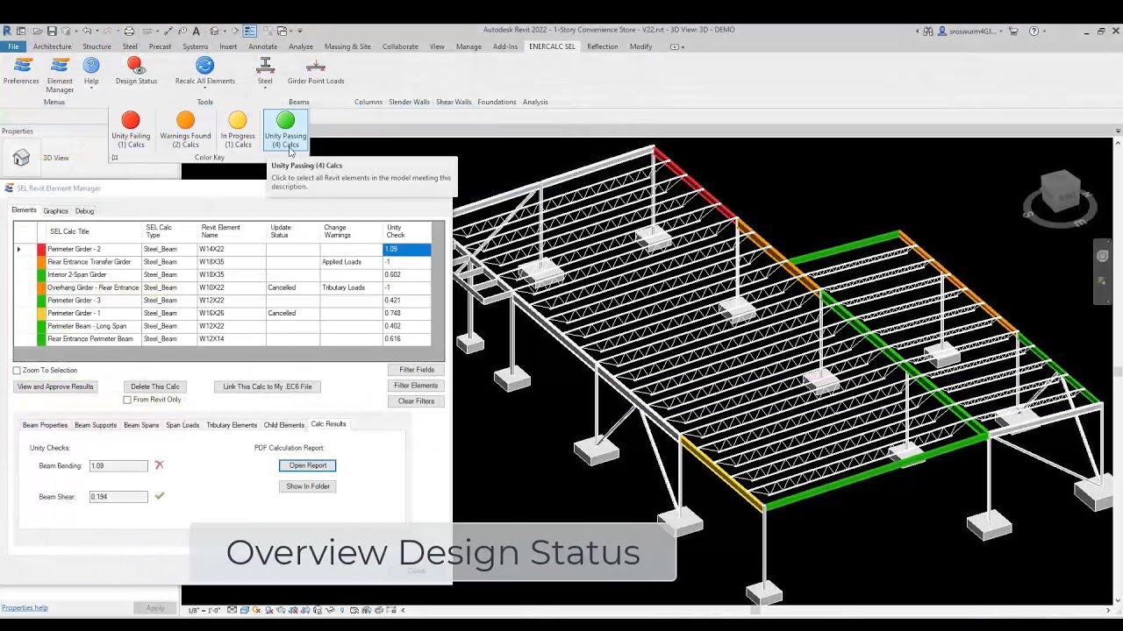This screenshot has height=631, width=1123.
Task: Click the Clear Filters button
Action: click(416, 401)
